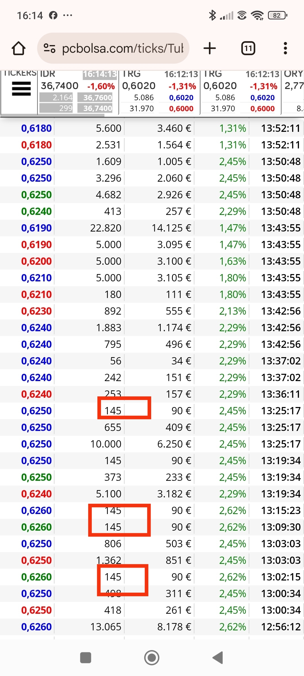
Task: Tap amount 3.460 € cell
Action: click(x=174, y=128)
